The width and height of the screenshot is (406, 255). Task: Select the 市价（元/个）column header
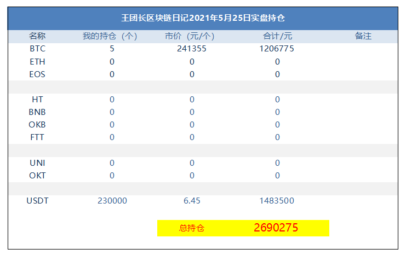(x=190, y=36)
